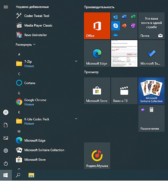Click the Просмотр group header
The height and width of the screenshot is (181, 168).
tap(91, 72)
